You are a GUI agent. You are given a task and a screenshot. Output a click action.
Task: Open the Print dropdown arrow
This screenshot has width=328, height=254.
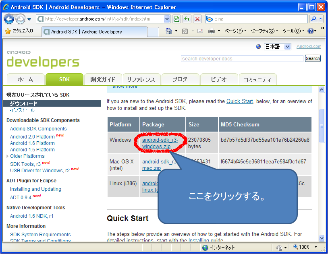tap(219, 31)
